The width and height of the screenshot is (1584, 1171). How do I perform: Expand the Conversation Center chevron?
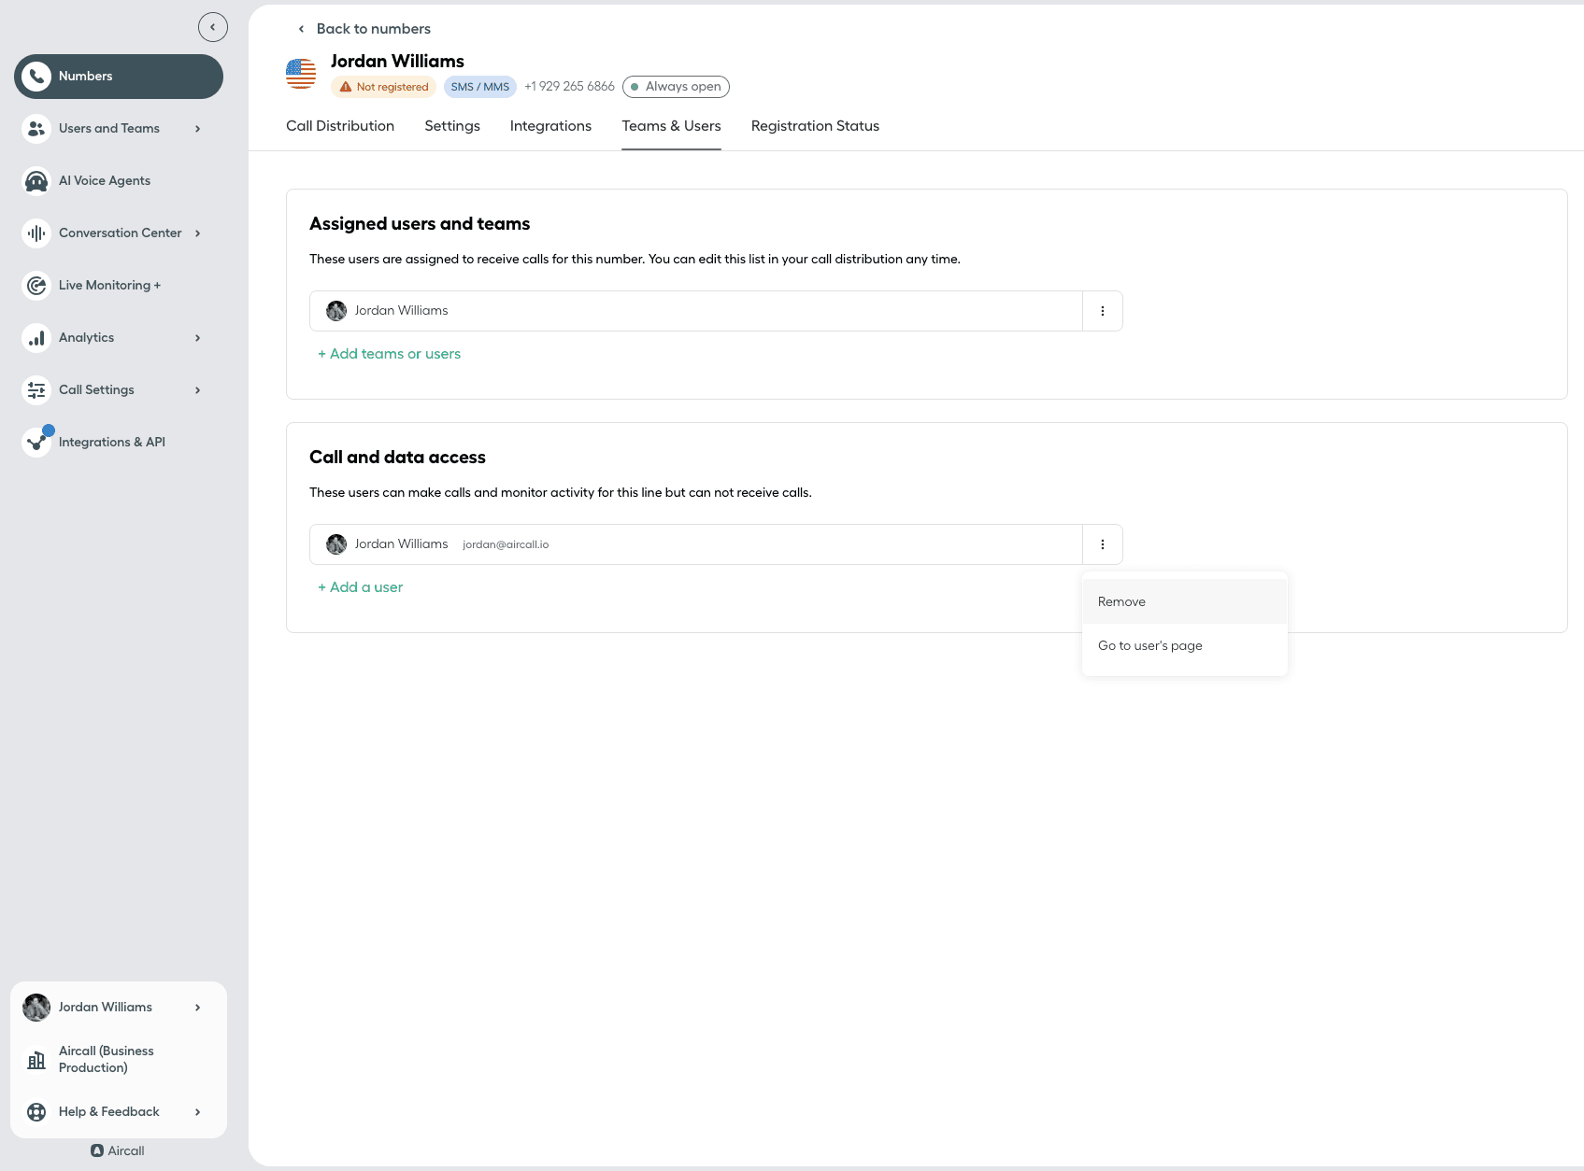click(197, 233)
